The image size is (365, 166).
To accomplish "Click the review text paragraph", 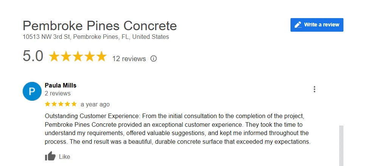I will [x=177, y=129].
